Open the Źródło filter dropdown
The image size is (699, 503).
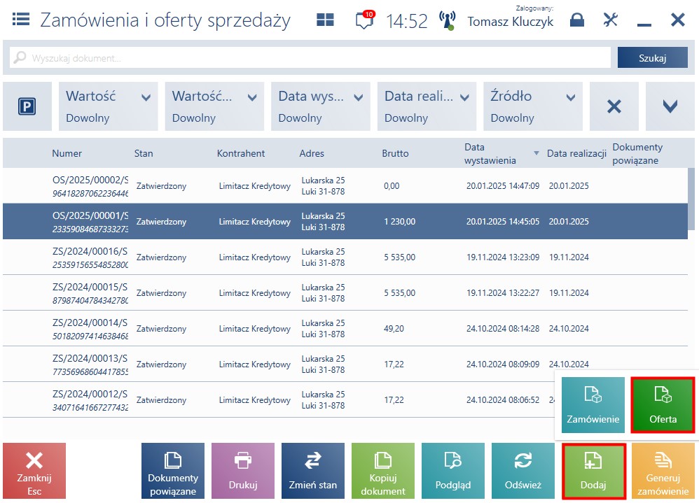tap(533, 106)
